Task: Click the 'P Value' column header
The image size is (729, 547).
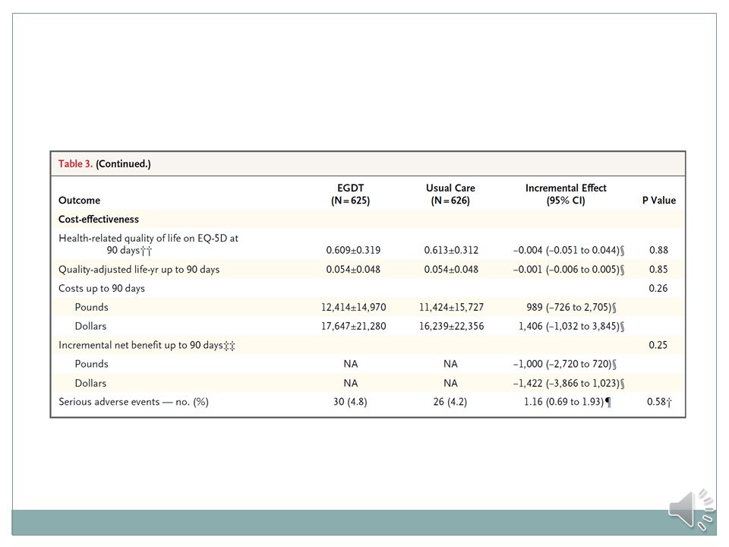Action: click(659, 201)
